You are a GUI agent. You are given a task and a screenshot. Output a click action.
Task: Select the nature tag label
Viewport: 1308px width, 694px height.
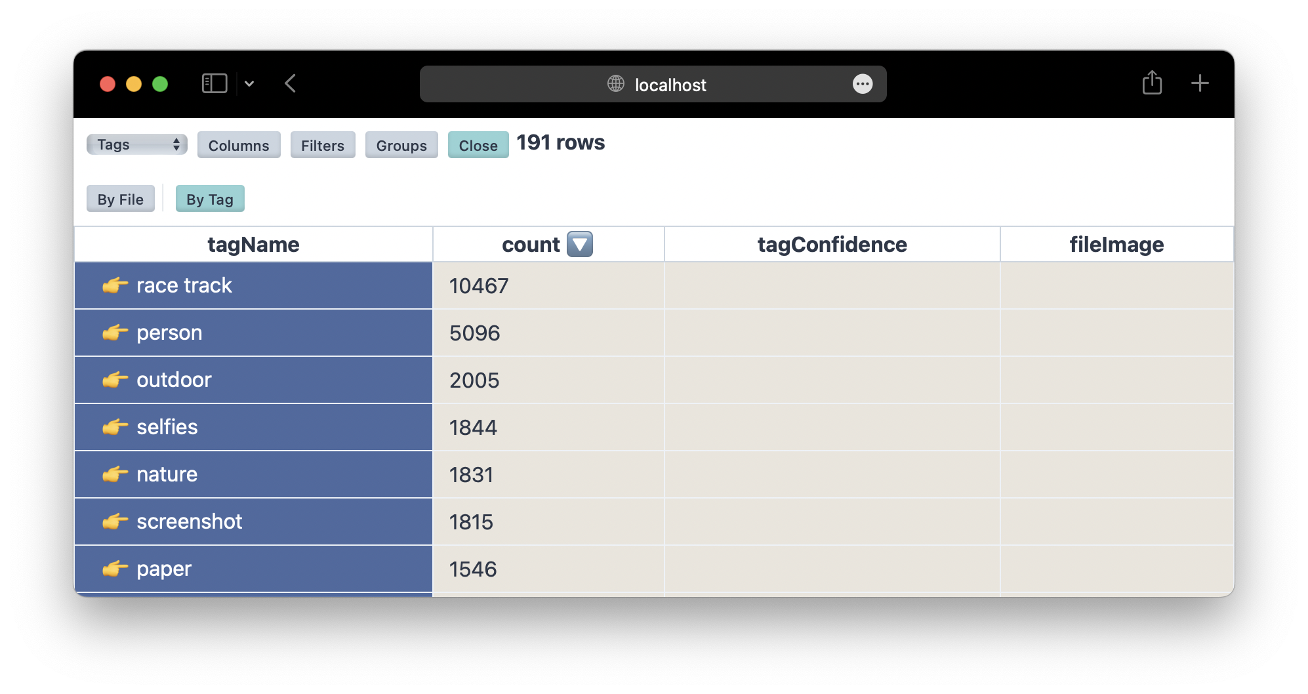(167, 474)
